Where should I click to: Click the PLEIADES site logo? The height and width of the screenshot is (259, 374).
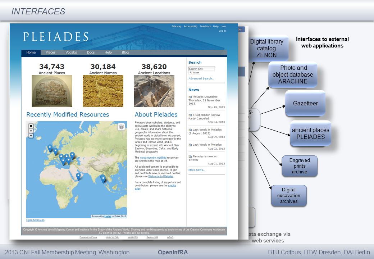56,37
